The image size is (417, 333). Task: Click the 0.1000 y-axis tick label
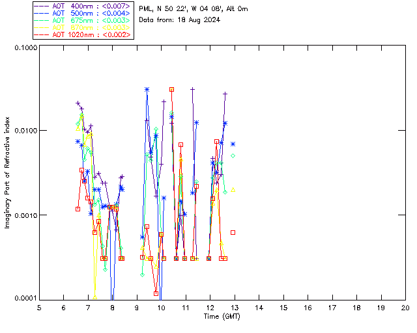[x=24, y=48]
